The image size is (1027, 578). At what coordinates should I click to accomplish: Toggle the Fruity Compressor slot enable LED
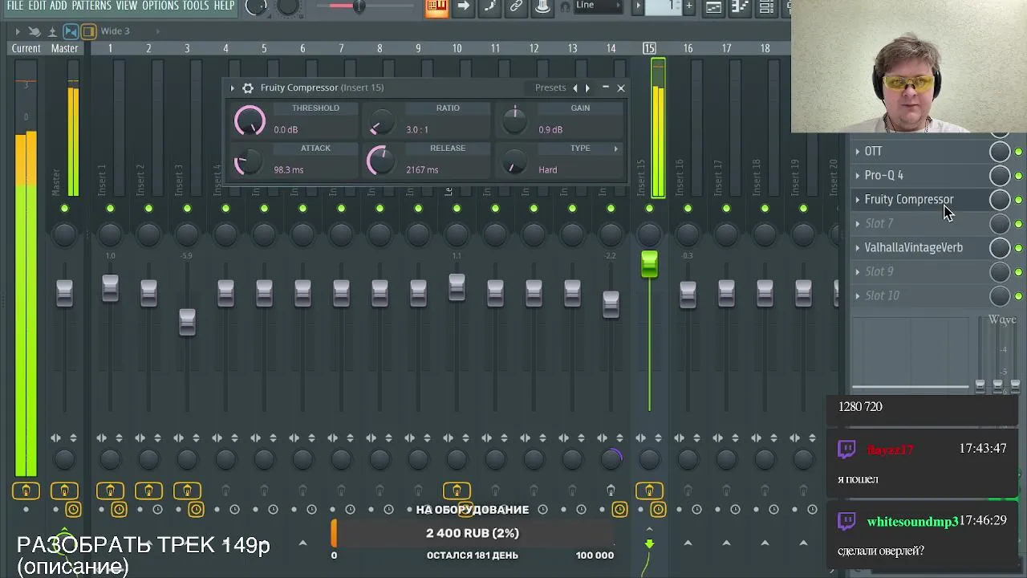point(1018,200)
